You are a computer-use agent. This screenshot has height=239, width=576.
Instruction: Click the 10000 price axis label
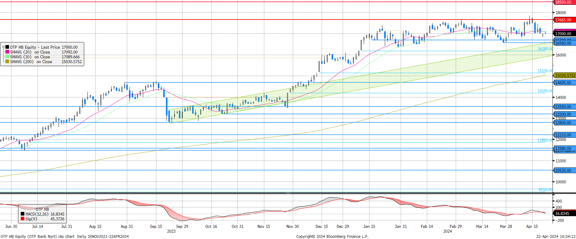[561, 182]
